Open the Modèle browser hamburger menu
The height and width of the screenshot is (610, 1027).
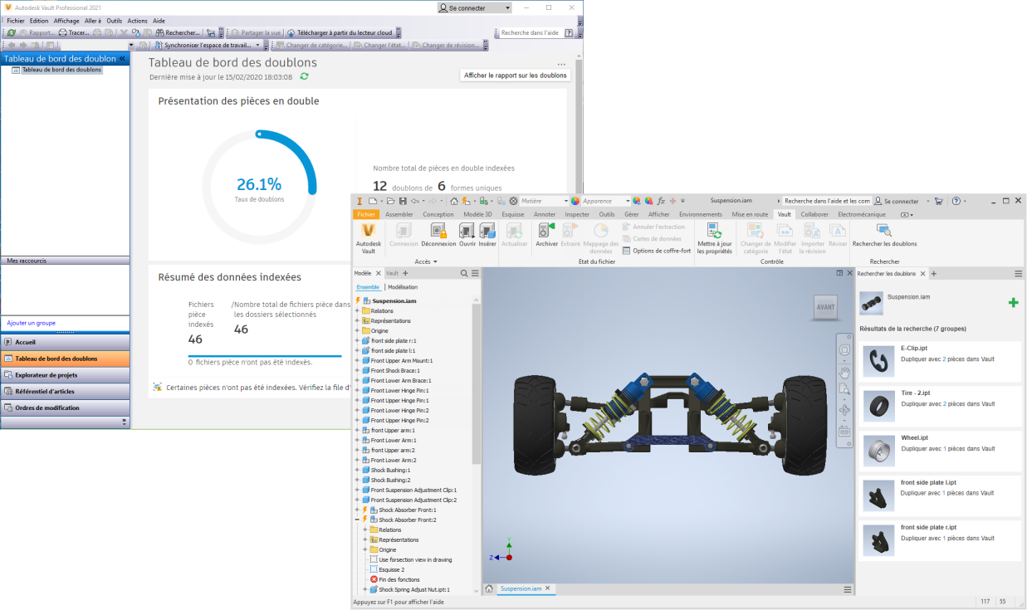pos(475,273)
